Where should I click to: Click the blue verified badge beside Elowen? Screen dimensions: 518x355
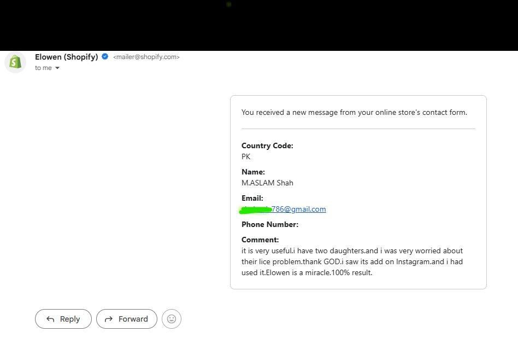[105, 56]
